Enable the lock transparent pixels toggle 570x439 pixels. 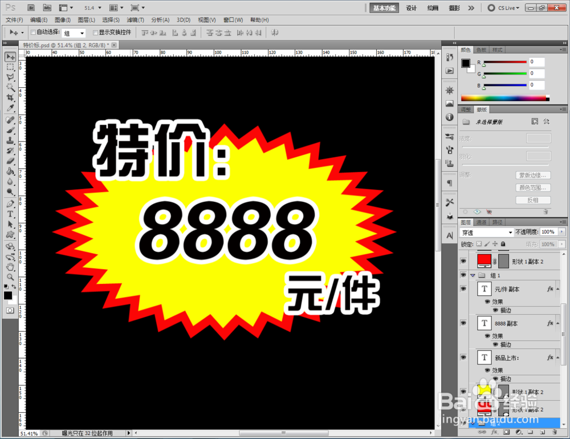pos(479,244)
